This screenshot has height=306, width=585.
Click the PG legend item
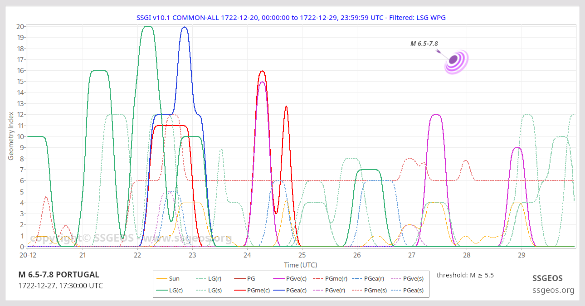(x=247, y=279)
